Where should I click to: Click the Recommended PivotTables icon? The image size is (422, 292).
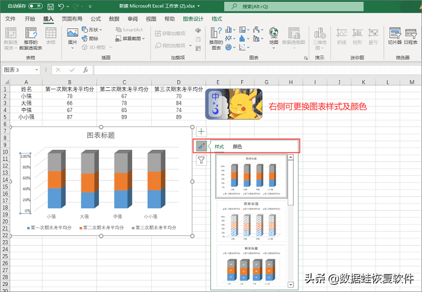click(31, 39)
